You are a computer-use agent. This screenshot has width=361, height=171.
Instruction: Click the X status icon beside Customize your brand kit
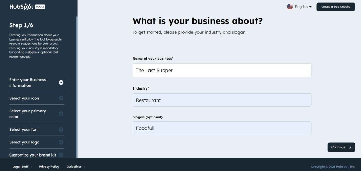[61, 155]
